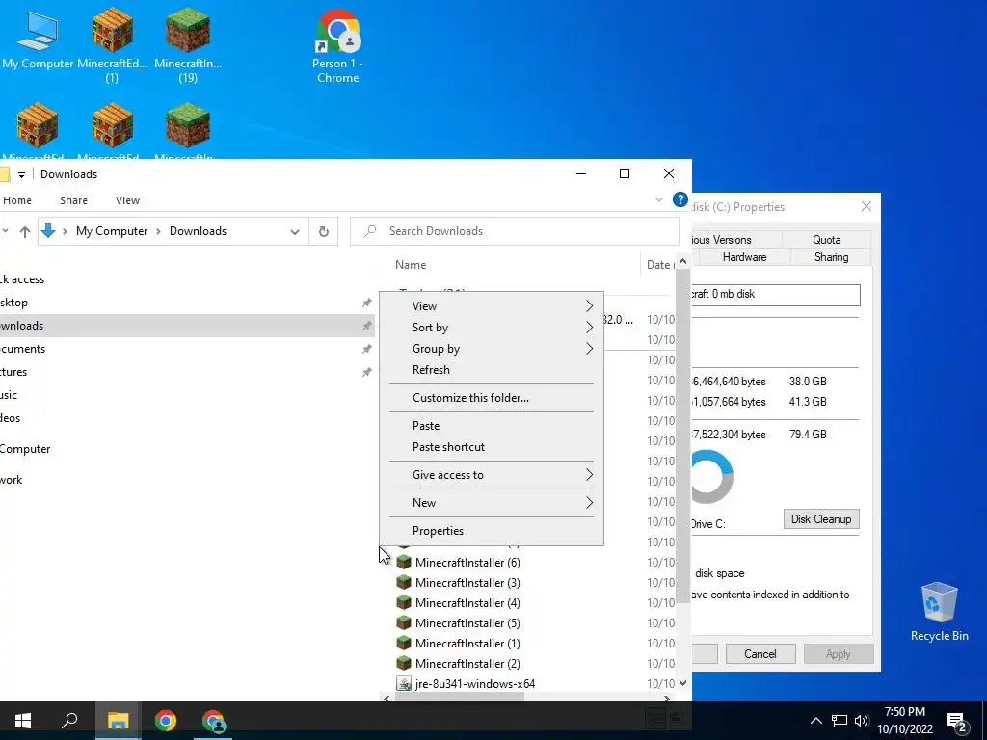Open My Computer desktop icon
Viewport: 987px width, 740px height.
(38, 40)
